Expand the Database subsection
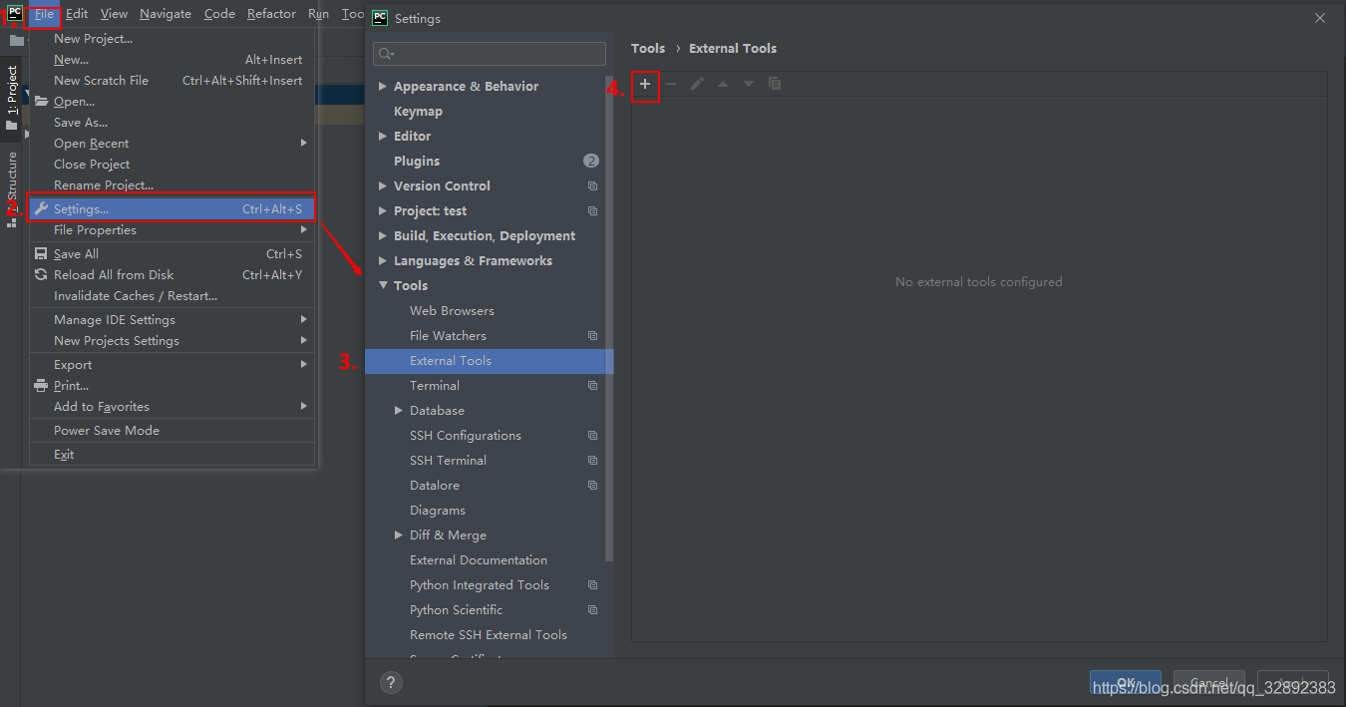This screenshot has width=1346, height=707. tap(398, 411)
